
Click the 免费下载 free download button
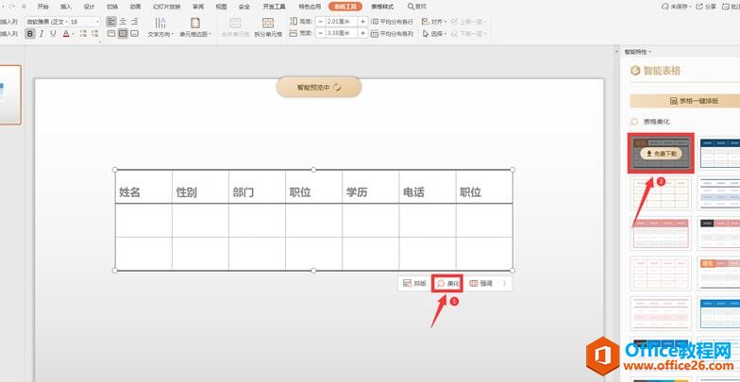pos(661,153)
